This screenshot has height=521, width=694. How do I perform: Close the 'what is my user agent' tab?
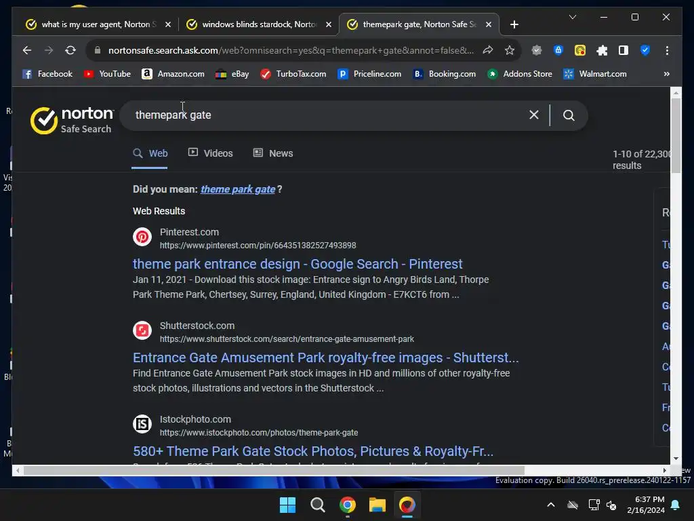point(168,24)
